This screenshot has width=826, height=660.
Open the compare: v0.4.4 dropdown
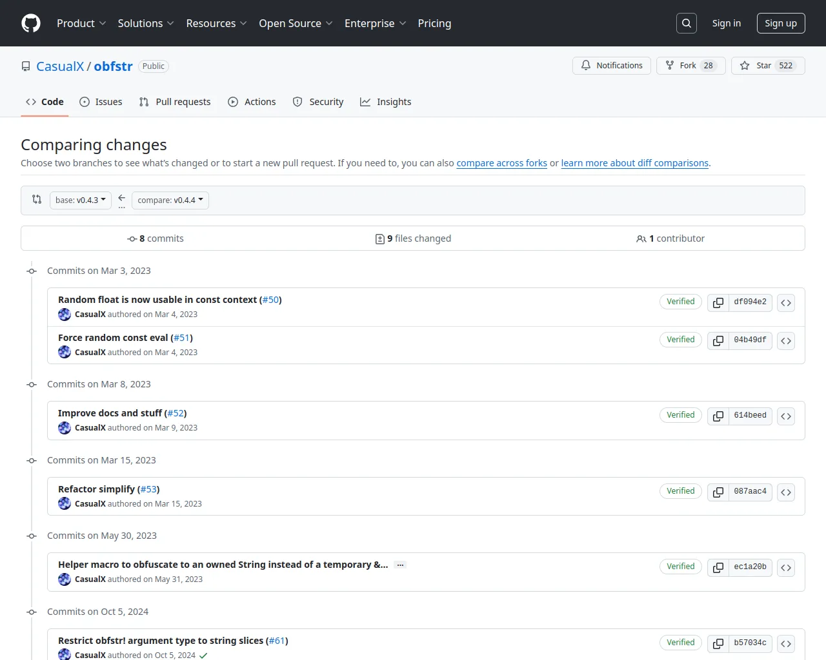[170, 200]
